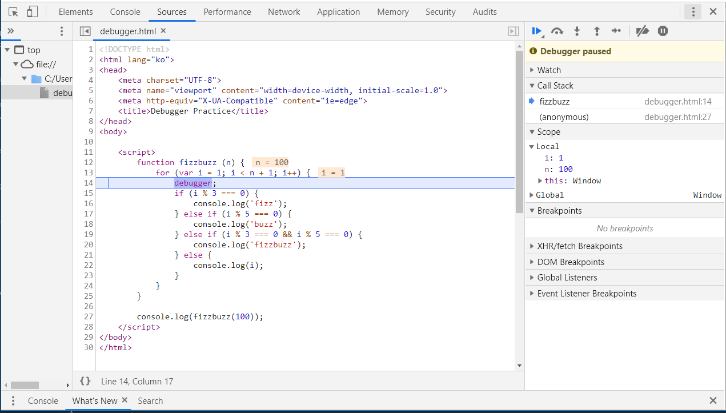Click the debugger statement on line 14
This screenshot has height=413, width=726.
(193, 183)
